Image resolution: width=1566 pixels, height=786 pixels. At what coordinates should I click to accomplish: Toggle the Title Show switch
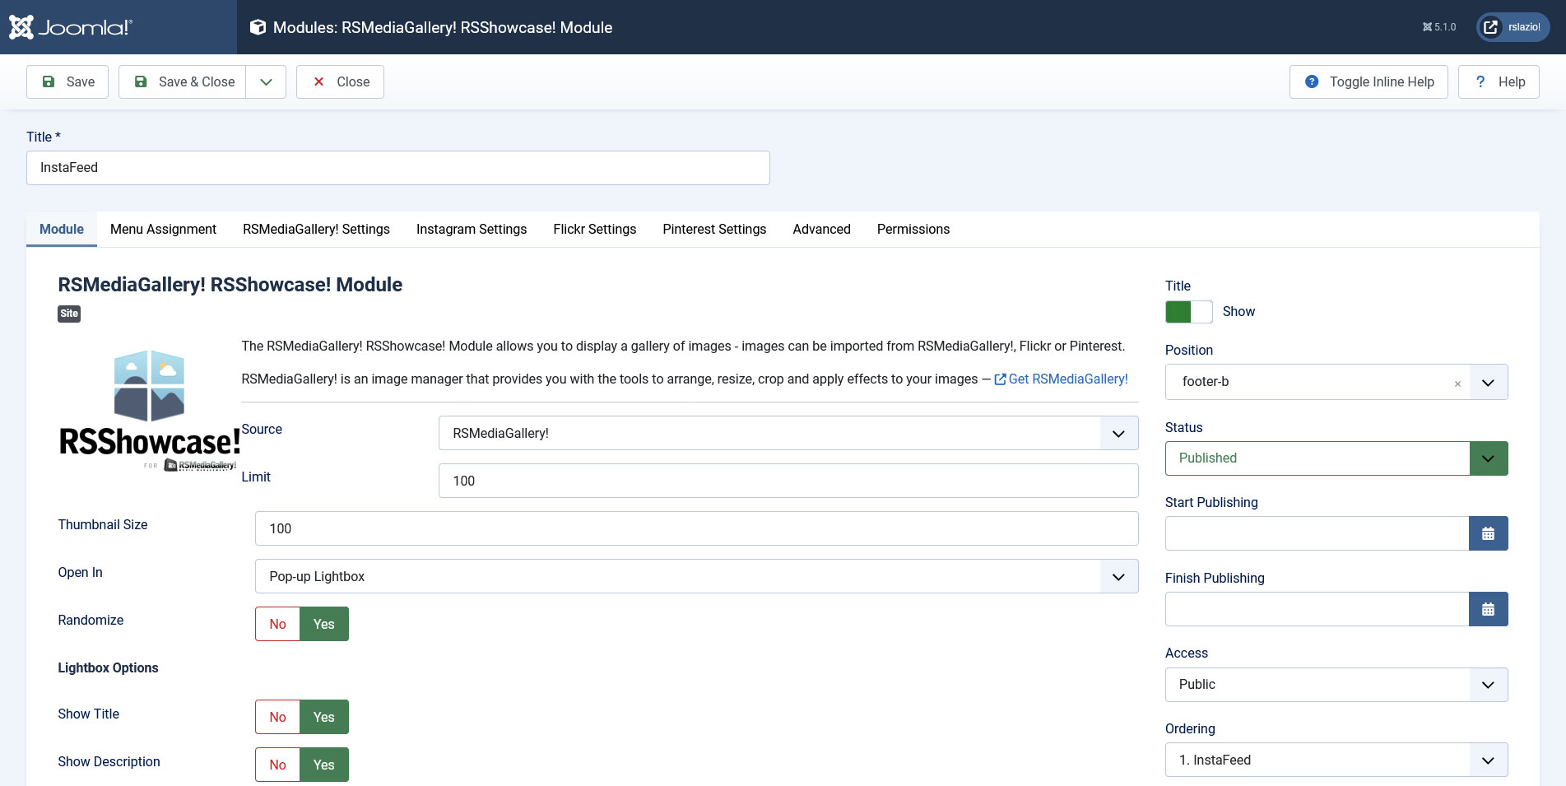1189,312
